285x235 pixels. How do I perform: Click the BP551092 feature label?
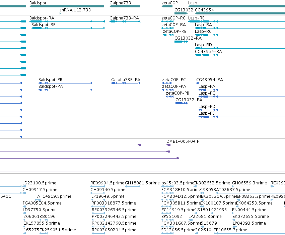[x=171, y=217]
